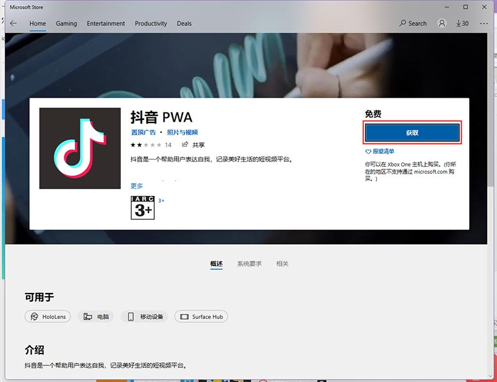The image size is (497, 382).
Task: Click the 抖音 app logo thumbnail
Action: pos(79,148)
